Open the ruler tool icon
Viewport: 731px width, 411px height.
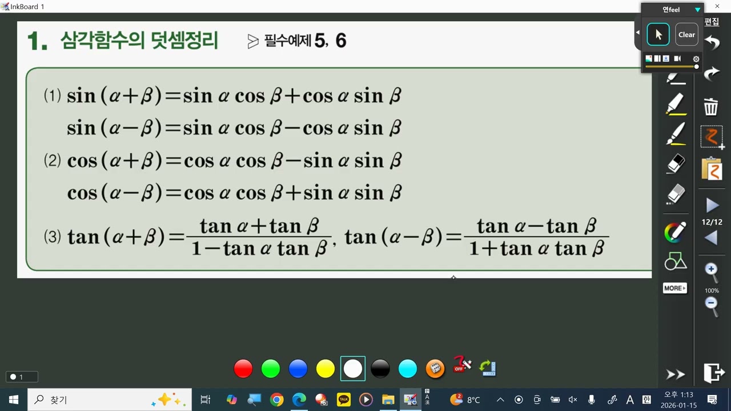click(x=487, y=368)
